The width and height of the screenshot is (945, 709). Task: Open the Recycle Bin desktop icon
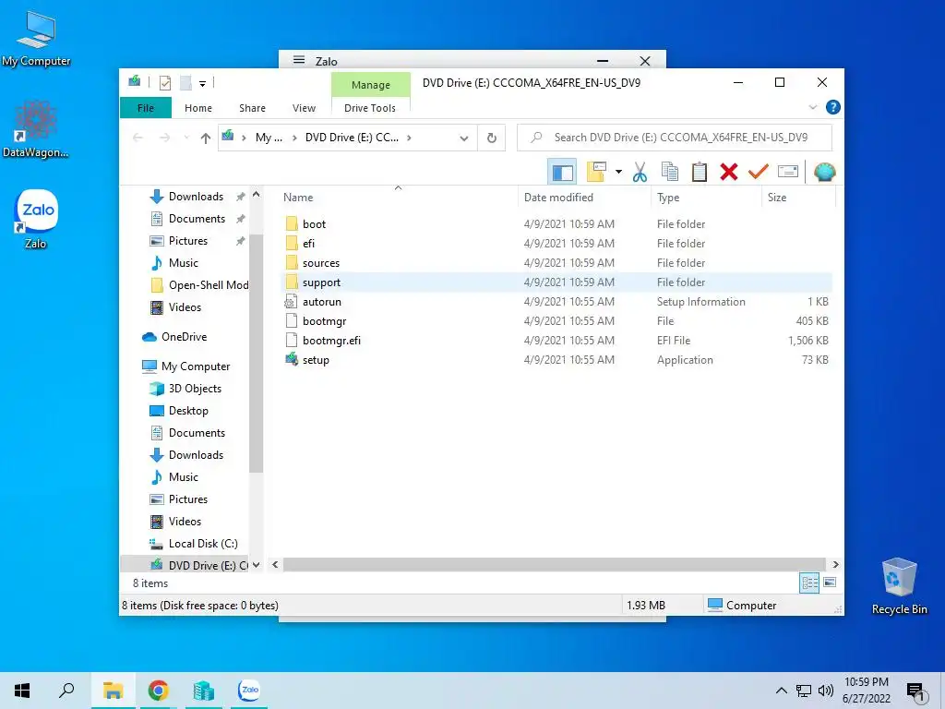tap(899, 586)
